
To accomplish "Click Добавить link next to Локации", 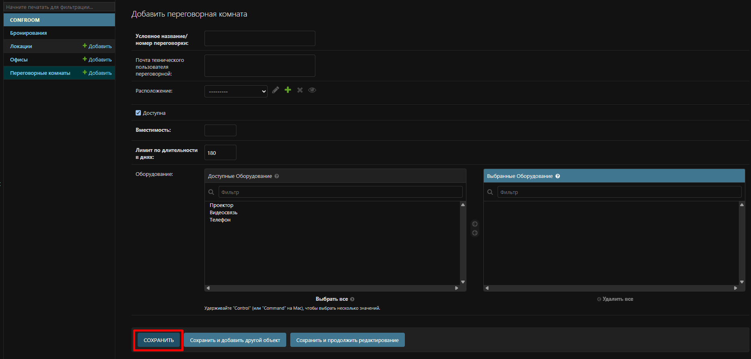I will coord(97,46).
